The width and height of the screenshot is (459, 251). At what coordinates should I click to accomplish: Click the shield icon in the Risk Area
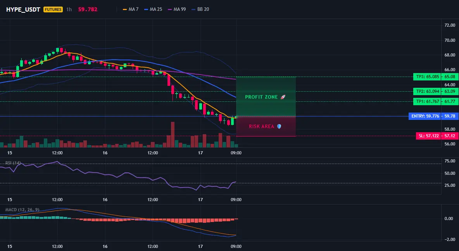coord(279,126)
